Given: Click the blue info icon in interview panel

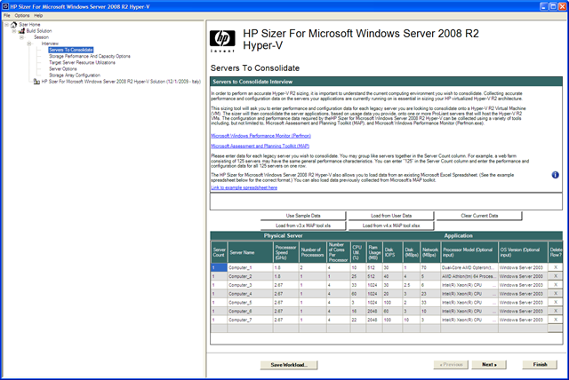Looking at the screenshot, I should [555, 176].
